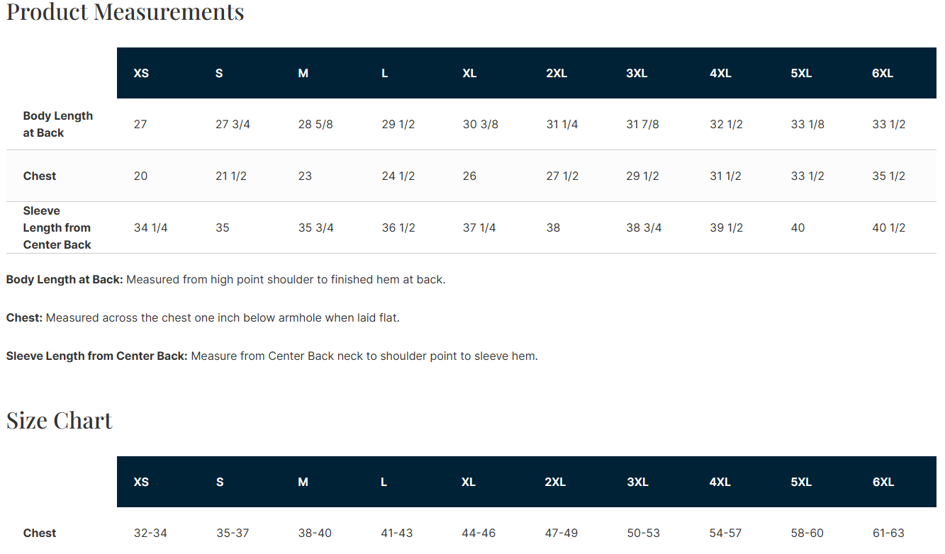Click the XS column header in Product Measurements
The height and width of the screenshot is (554, 945).
(x=141, y=73)
